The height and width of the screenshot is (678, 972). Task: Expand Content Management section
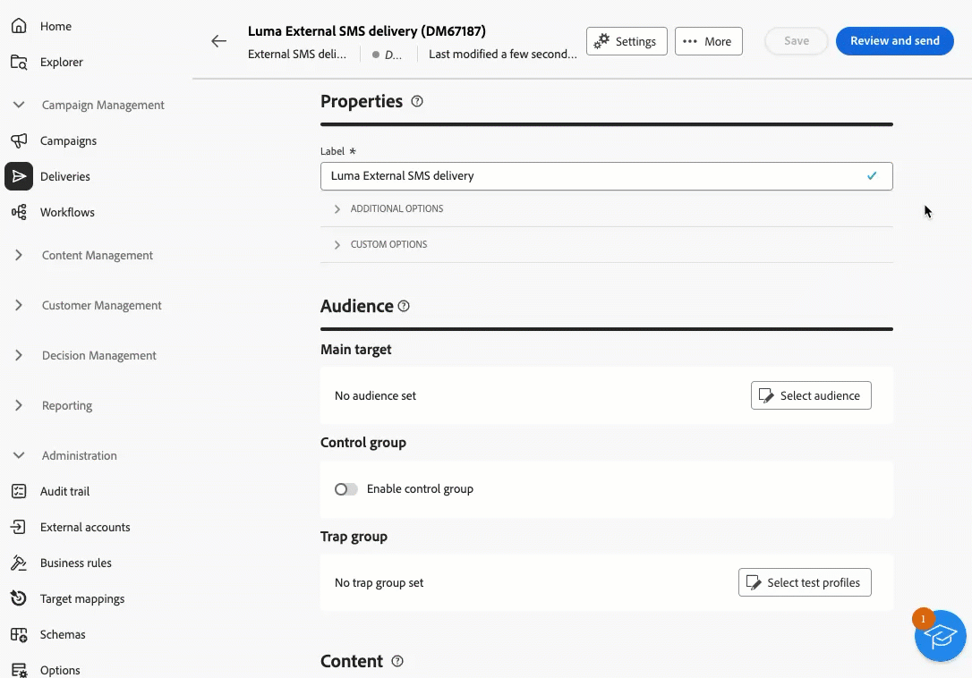click(x=20, y=255)
